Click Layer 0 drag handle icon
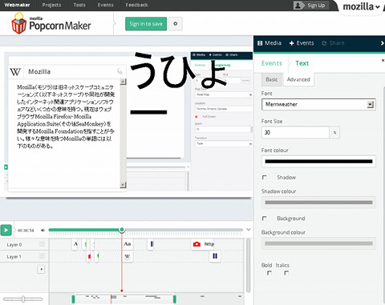385x305 pixels. tap(42, 244)
